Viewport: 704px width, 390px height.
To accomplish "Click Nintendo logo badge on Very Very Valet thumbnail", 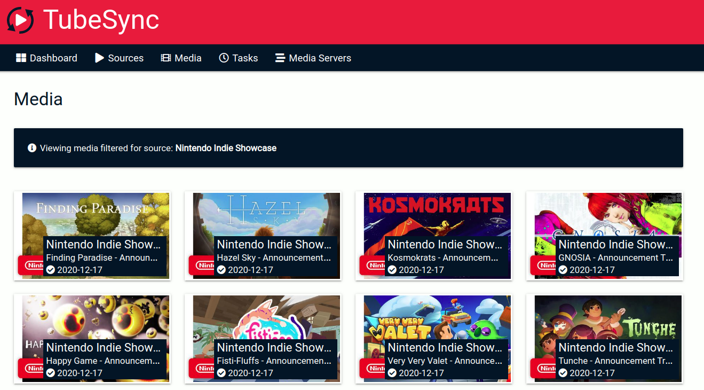I will (x=373, y=368).
